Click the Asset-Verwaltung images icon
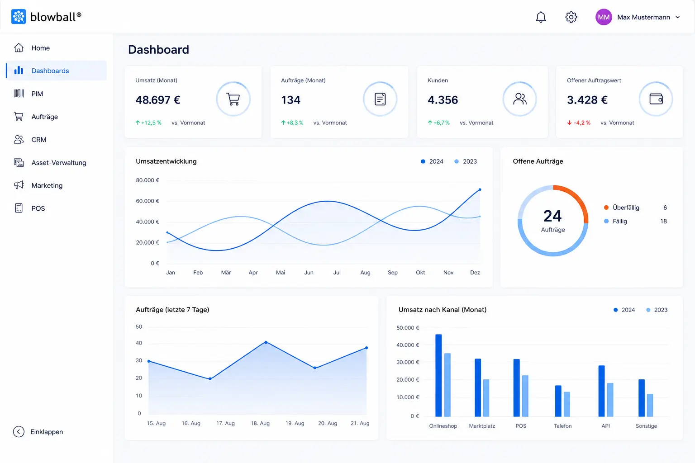The height and width of the screenshot is (463, 695). click(x=19, y=162)
